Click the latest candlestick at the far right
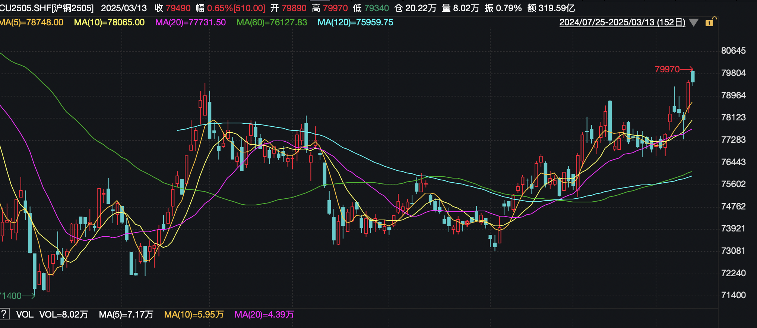The image size is (757, 328). (x=693, y=77)
